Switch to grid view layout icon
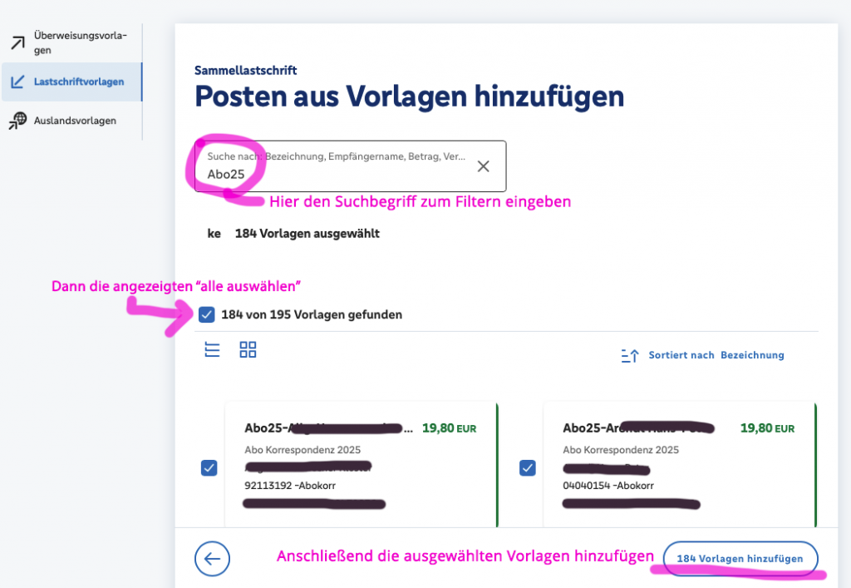The image size is (851, 588). click(x=248, y=349)
